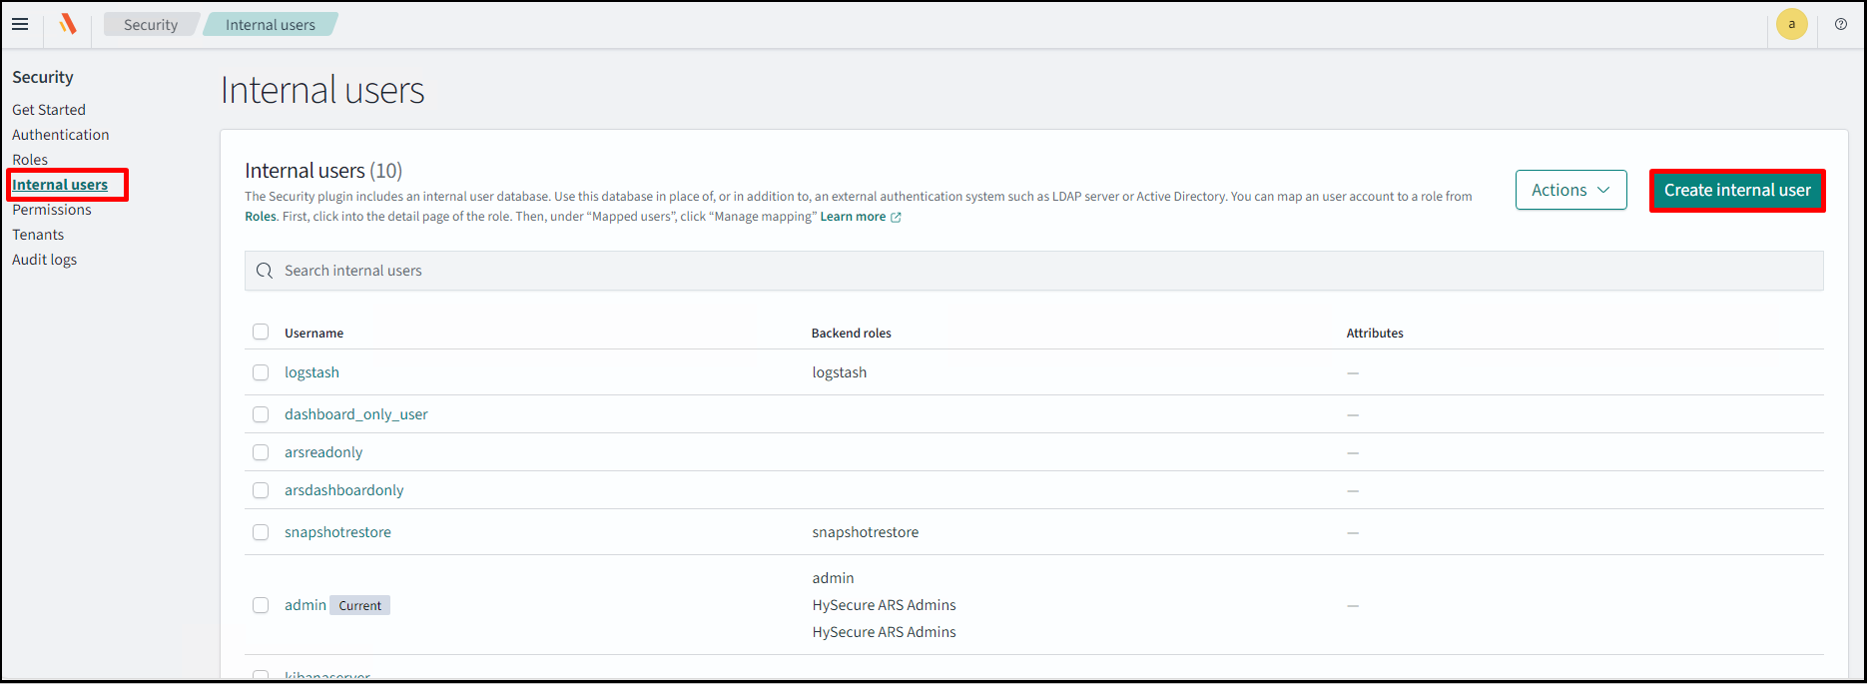Navigate to Tenants section

tap(38, 235)
